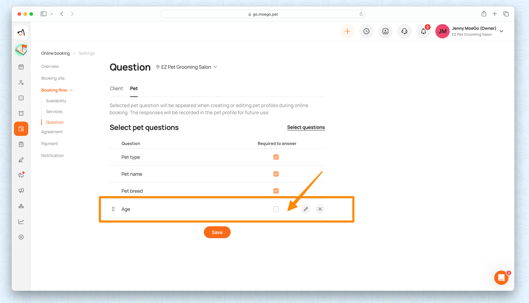Open the clock icon in top bar
529x303 pixels.
point(366,31)
